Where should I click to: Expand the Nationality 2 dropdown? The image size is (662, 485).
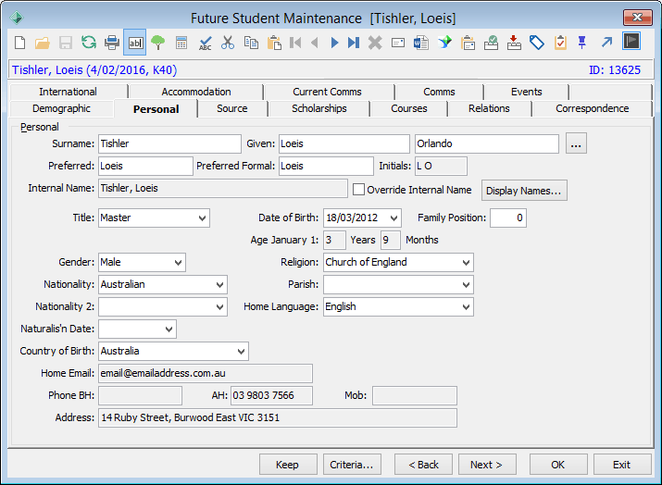click(x=219, y=307)
